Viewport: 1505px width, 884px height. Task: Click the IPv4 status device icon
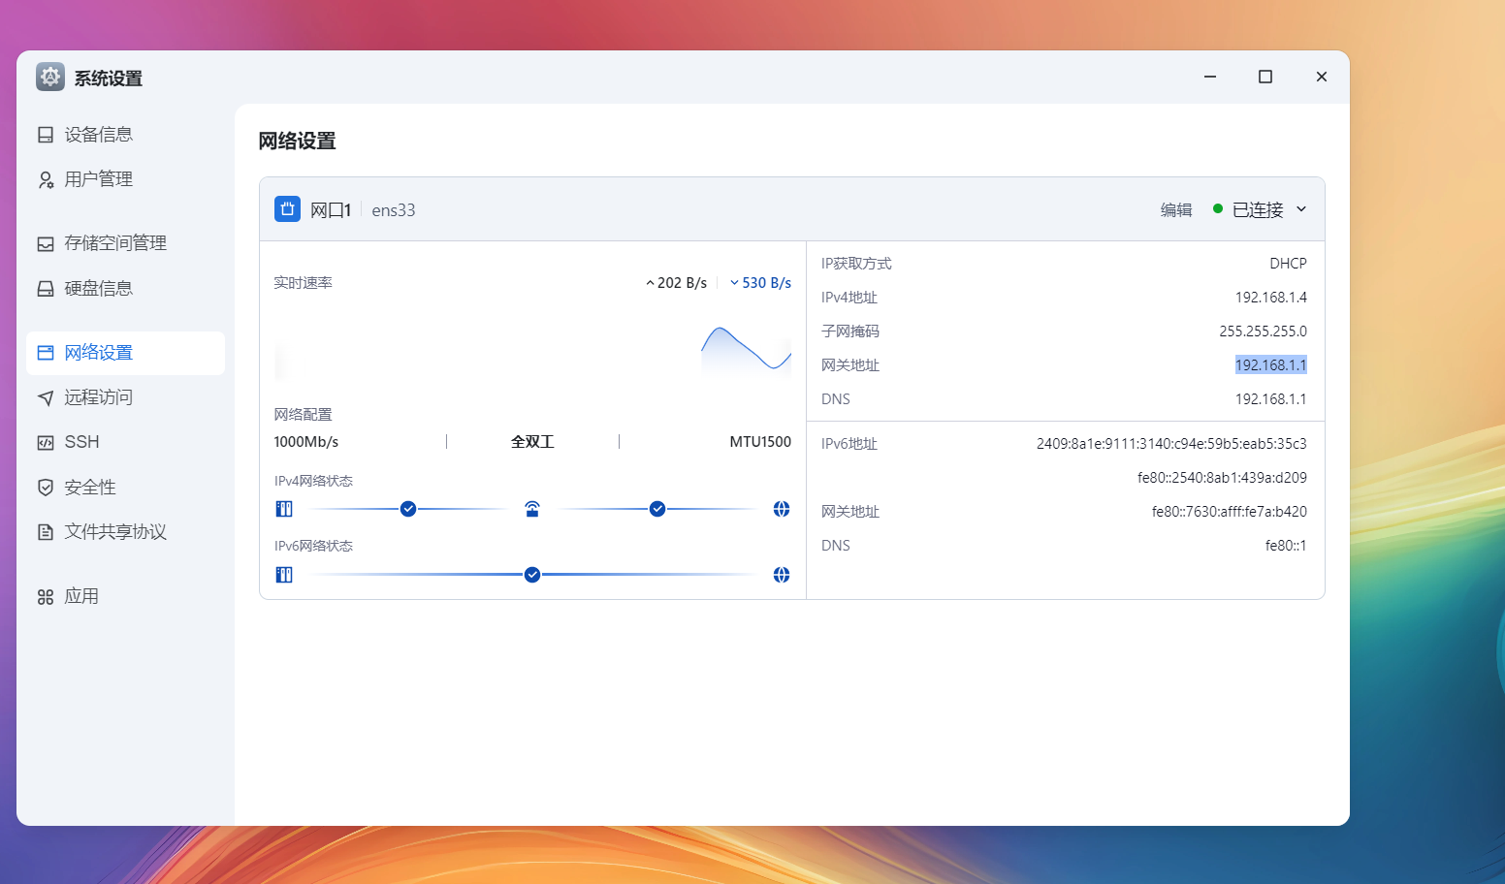tap(284, 509)
